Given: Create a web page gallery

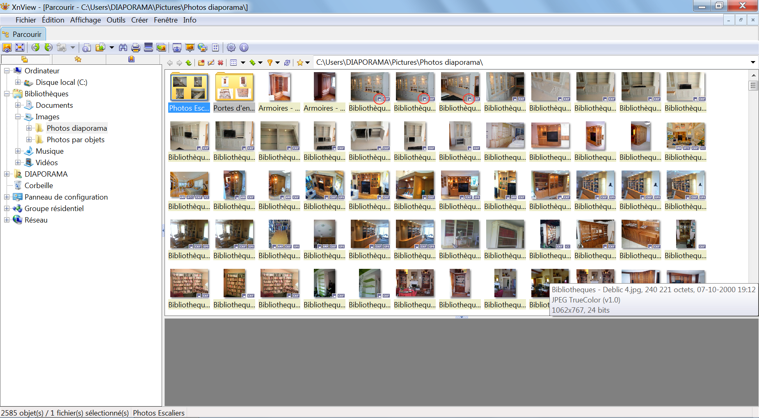Looking at the screenshot, I should pyautogui.click(x=202, y=48).
